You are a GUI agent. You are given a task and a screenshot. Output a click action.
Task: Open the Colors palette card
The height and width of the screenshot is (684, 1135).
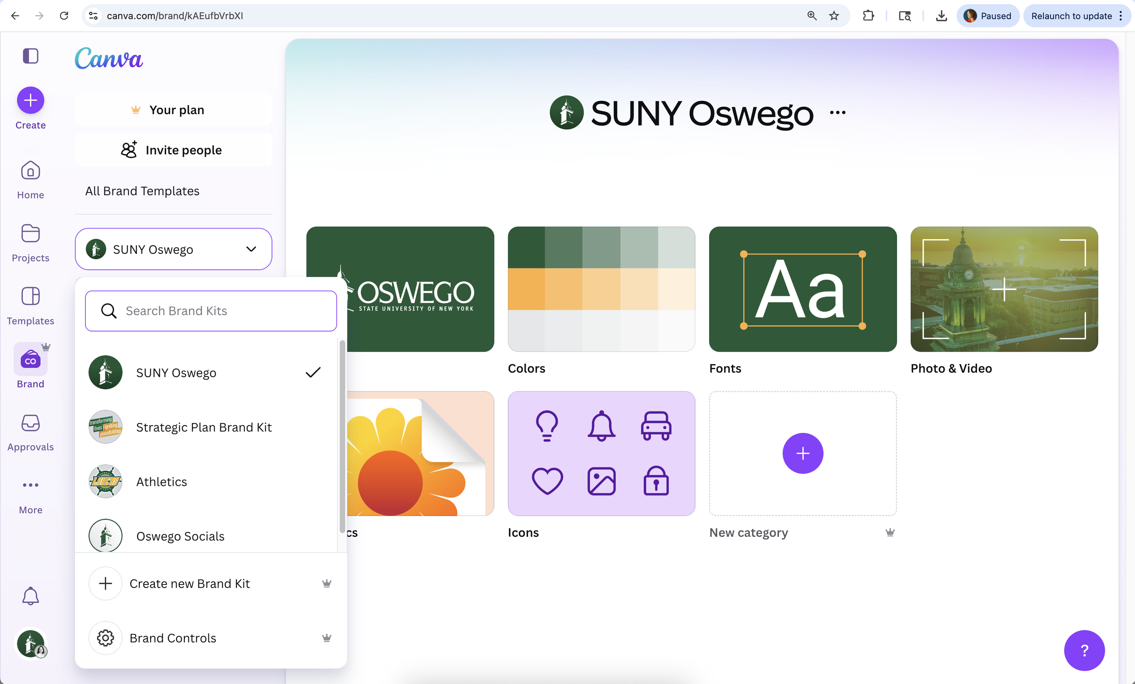(x=601, y=289)
